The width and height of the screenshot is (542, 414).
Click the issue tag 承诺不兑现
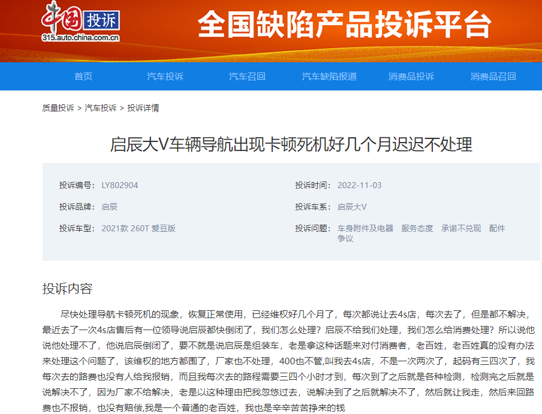[461, 229]
